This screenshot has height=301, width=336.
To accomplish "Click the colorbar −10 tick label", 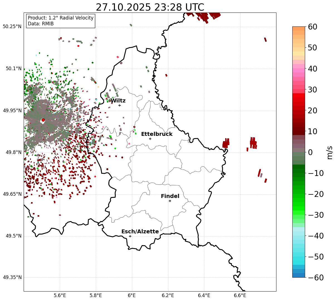I will pyautogui.click(x=316, y=173).
